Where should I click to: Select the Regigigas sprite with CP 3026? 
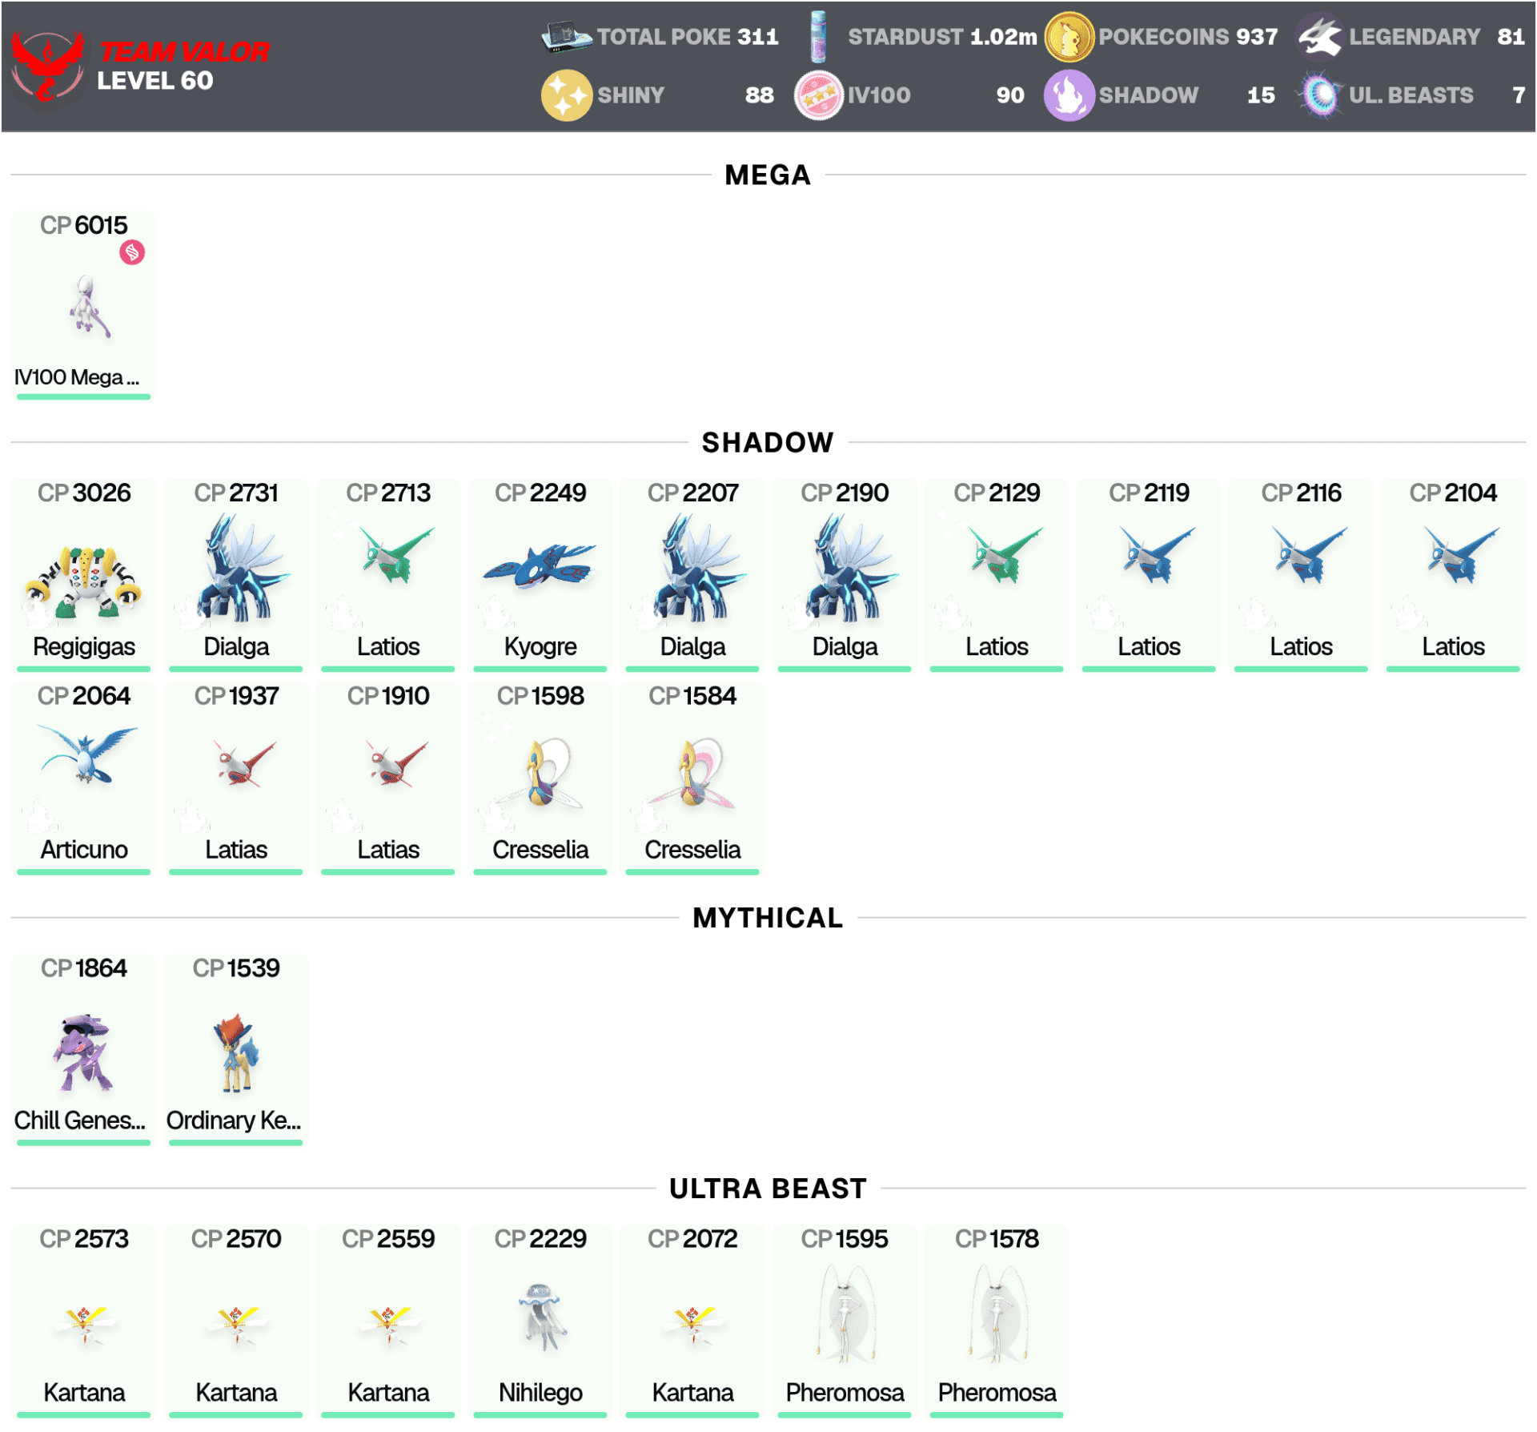[x=84, y=582]
